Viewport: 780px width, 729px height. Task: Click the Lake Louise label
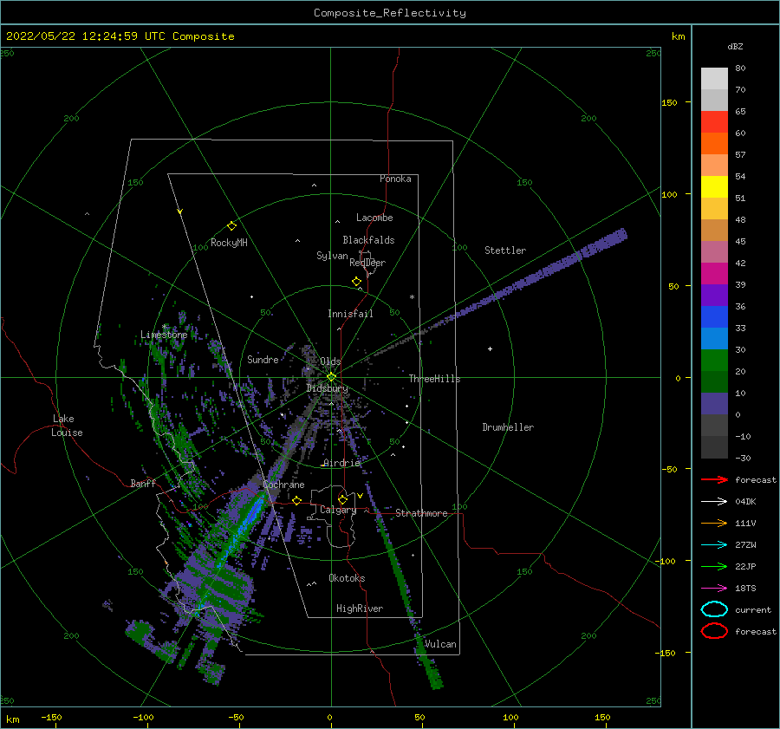point(67,426)
